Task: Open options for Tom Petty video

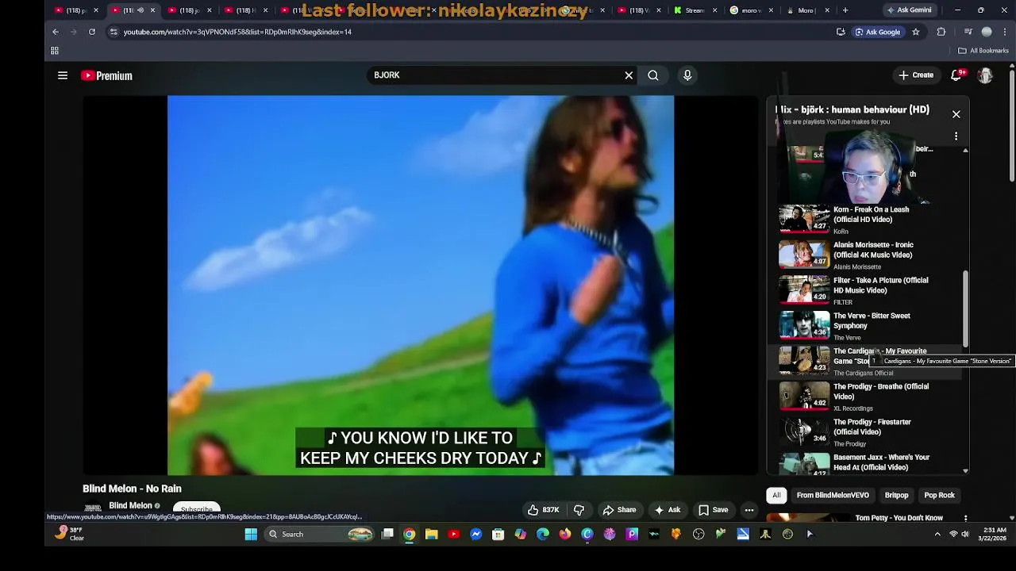Action: (966, 519)
